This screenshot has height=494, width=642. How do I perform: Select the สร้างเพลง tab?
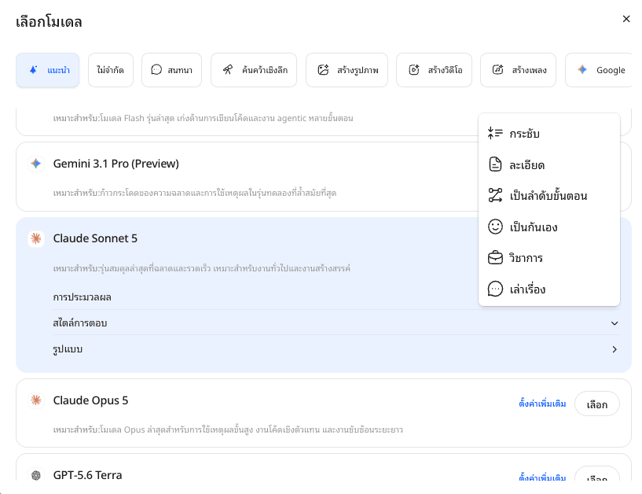518,70
